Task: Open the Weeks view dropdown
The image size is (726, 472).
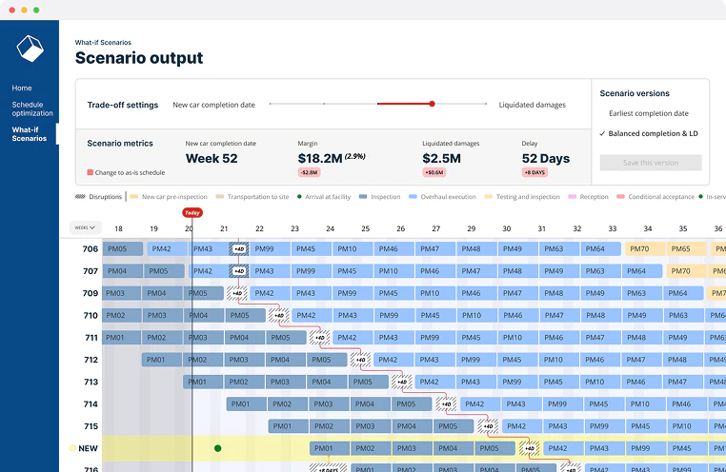Action: tap(85, 227)
